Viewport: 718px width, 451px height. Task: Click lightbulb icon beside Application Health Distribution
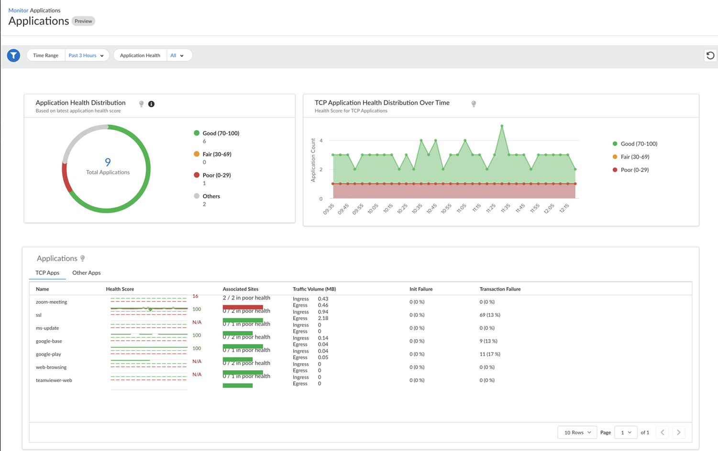(x=141, y=104)
